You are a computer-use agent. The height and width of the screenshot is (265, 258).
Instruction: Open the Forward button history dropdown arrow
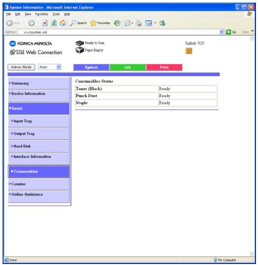pos(38,23)
